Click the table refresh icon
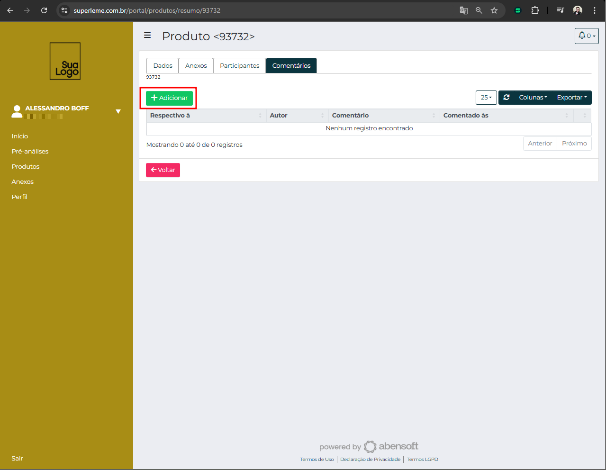Screen dimensions: 606x470 [507, 98]
